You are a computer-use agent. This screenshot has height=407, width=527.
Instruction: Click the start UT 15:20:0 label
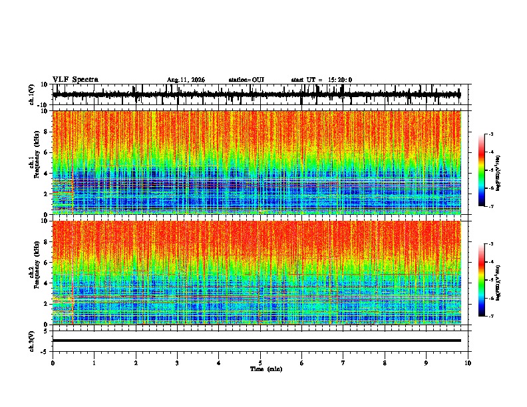click(321, 80)
